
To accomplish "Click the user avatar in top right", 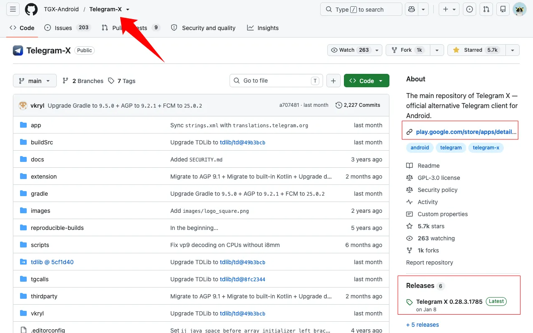I will point(520,9).
